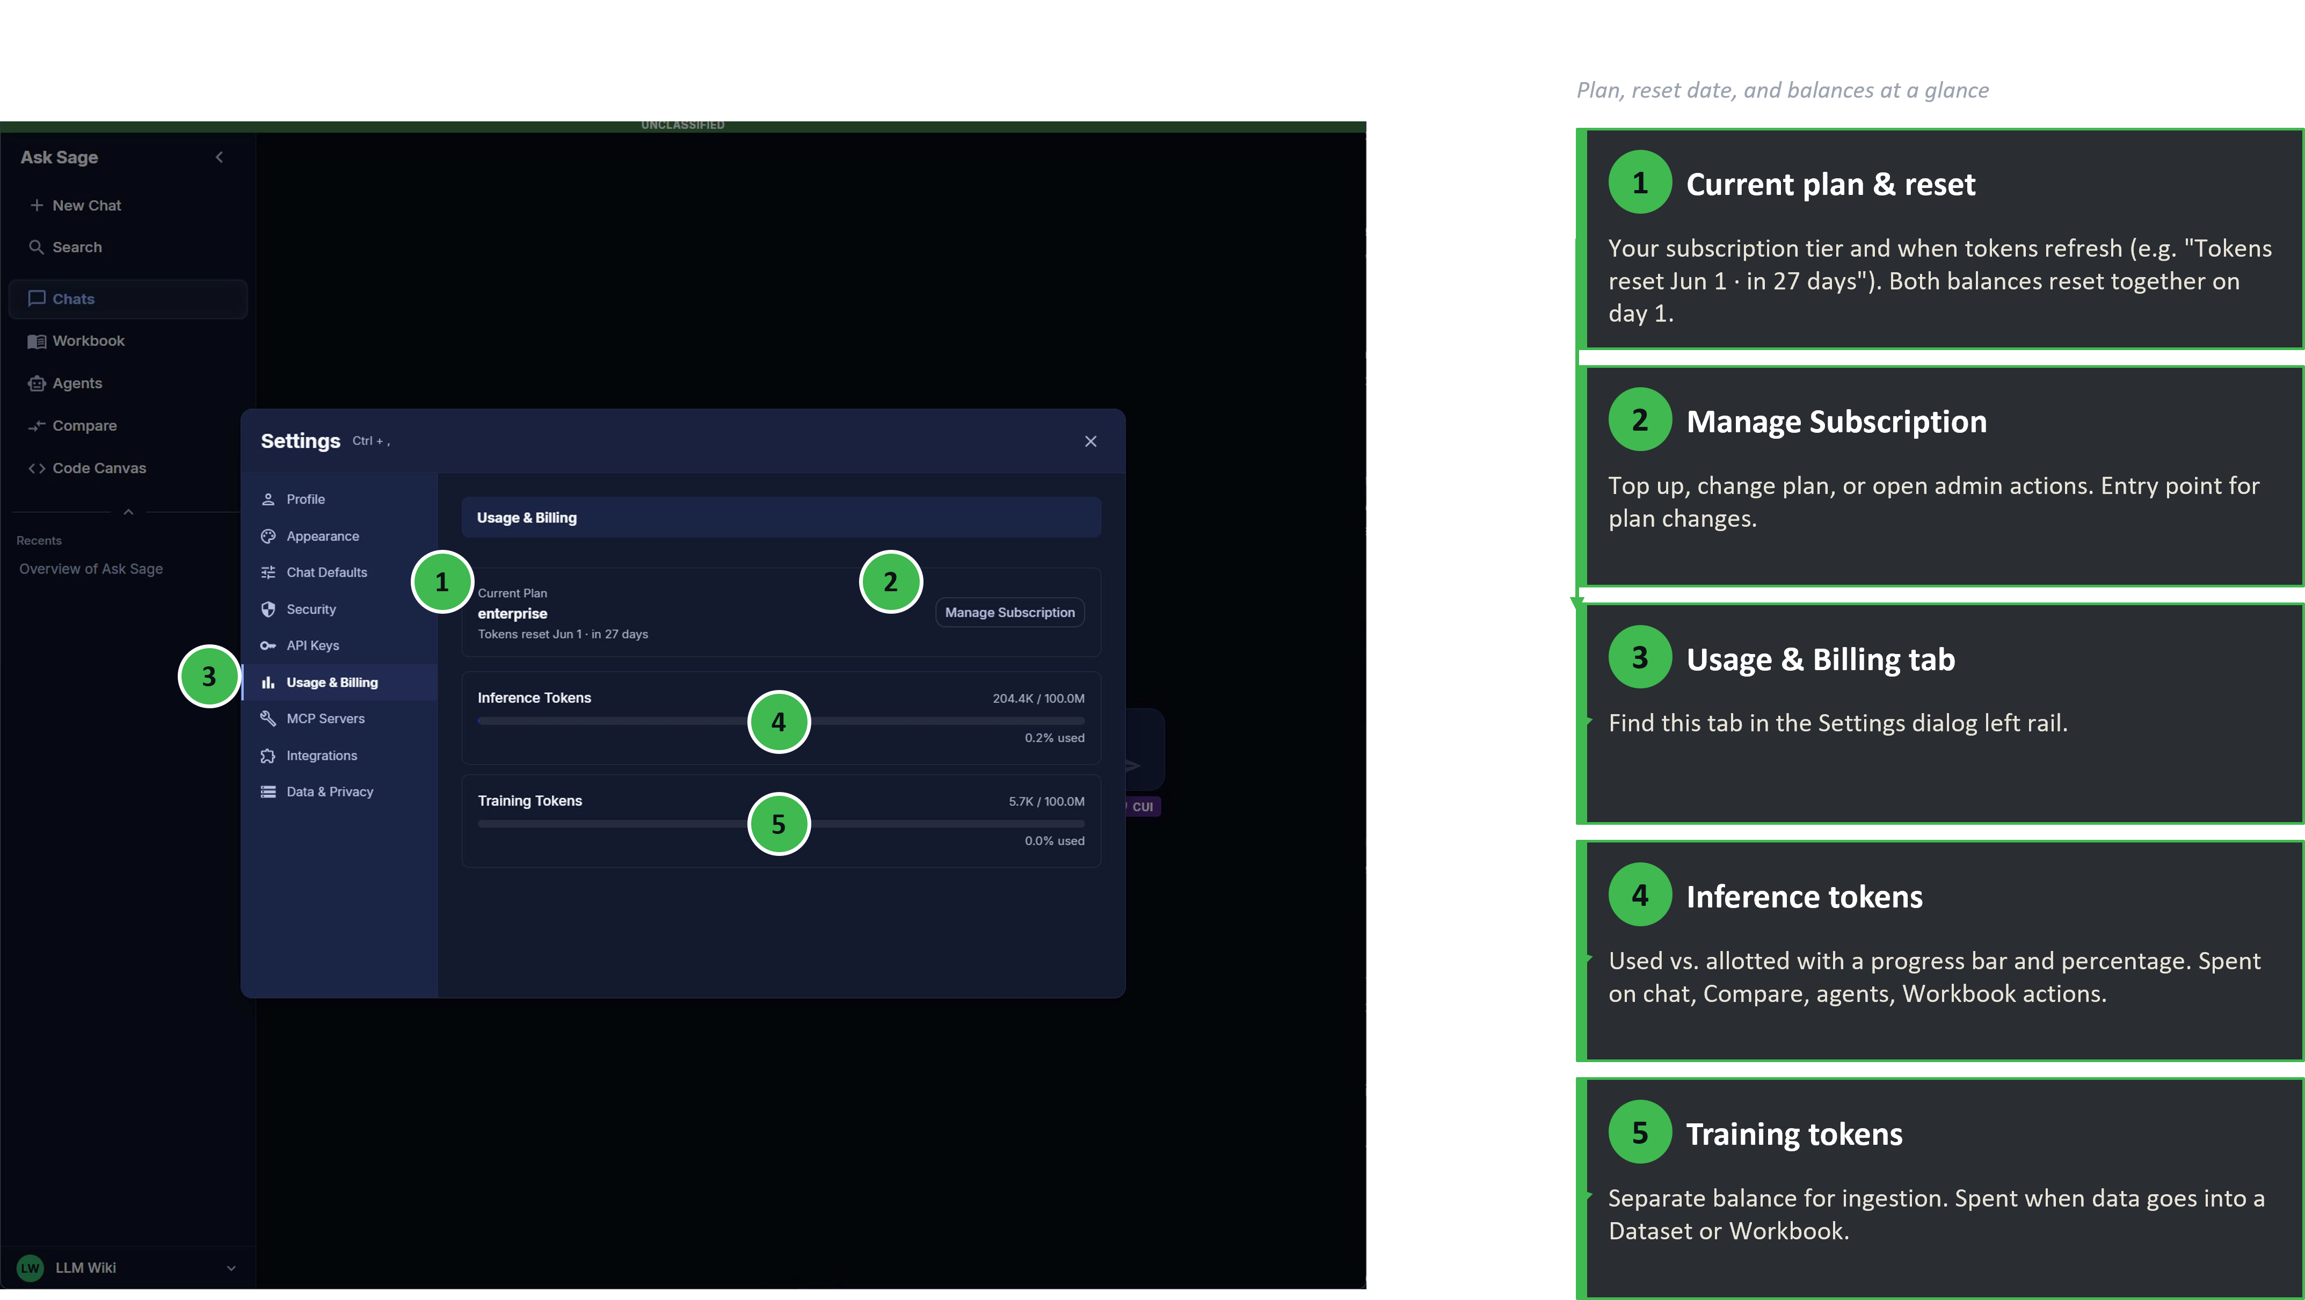Viewport: 2305px width, 1300px height.
Task: Click the 204.4K / 100.0M value
Action: (x=1038, y=699)
